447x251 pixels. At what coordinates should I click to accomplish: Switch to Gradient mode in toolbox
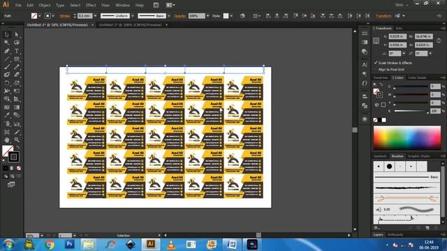click(12, 168)
